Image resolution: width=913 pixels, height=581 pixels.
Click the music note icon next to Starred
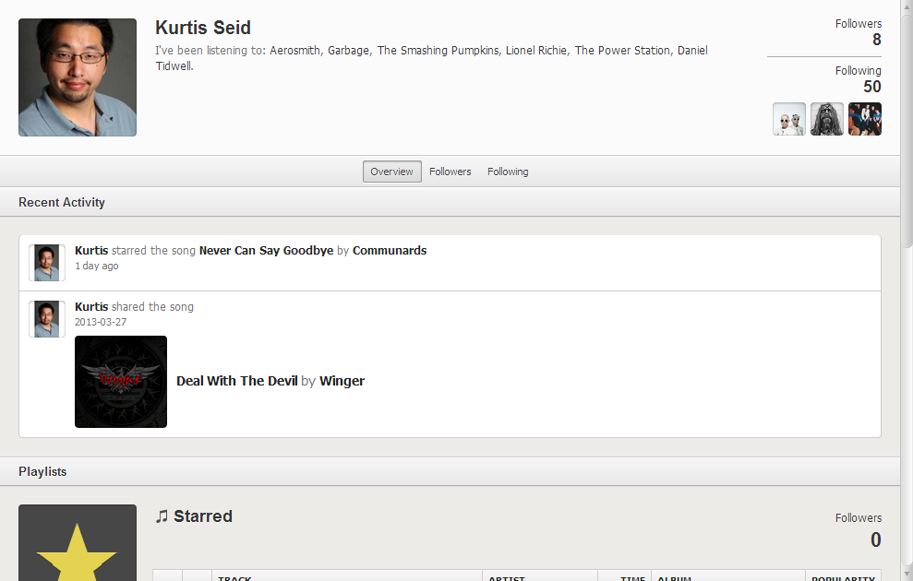point(162,516)
